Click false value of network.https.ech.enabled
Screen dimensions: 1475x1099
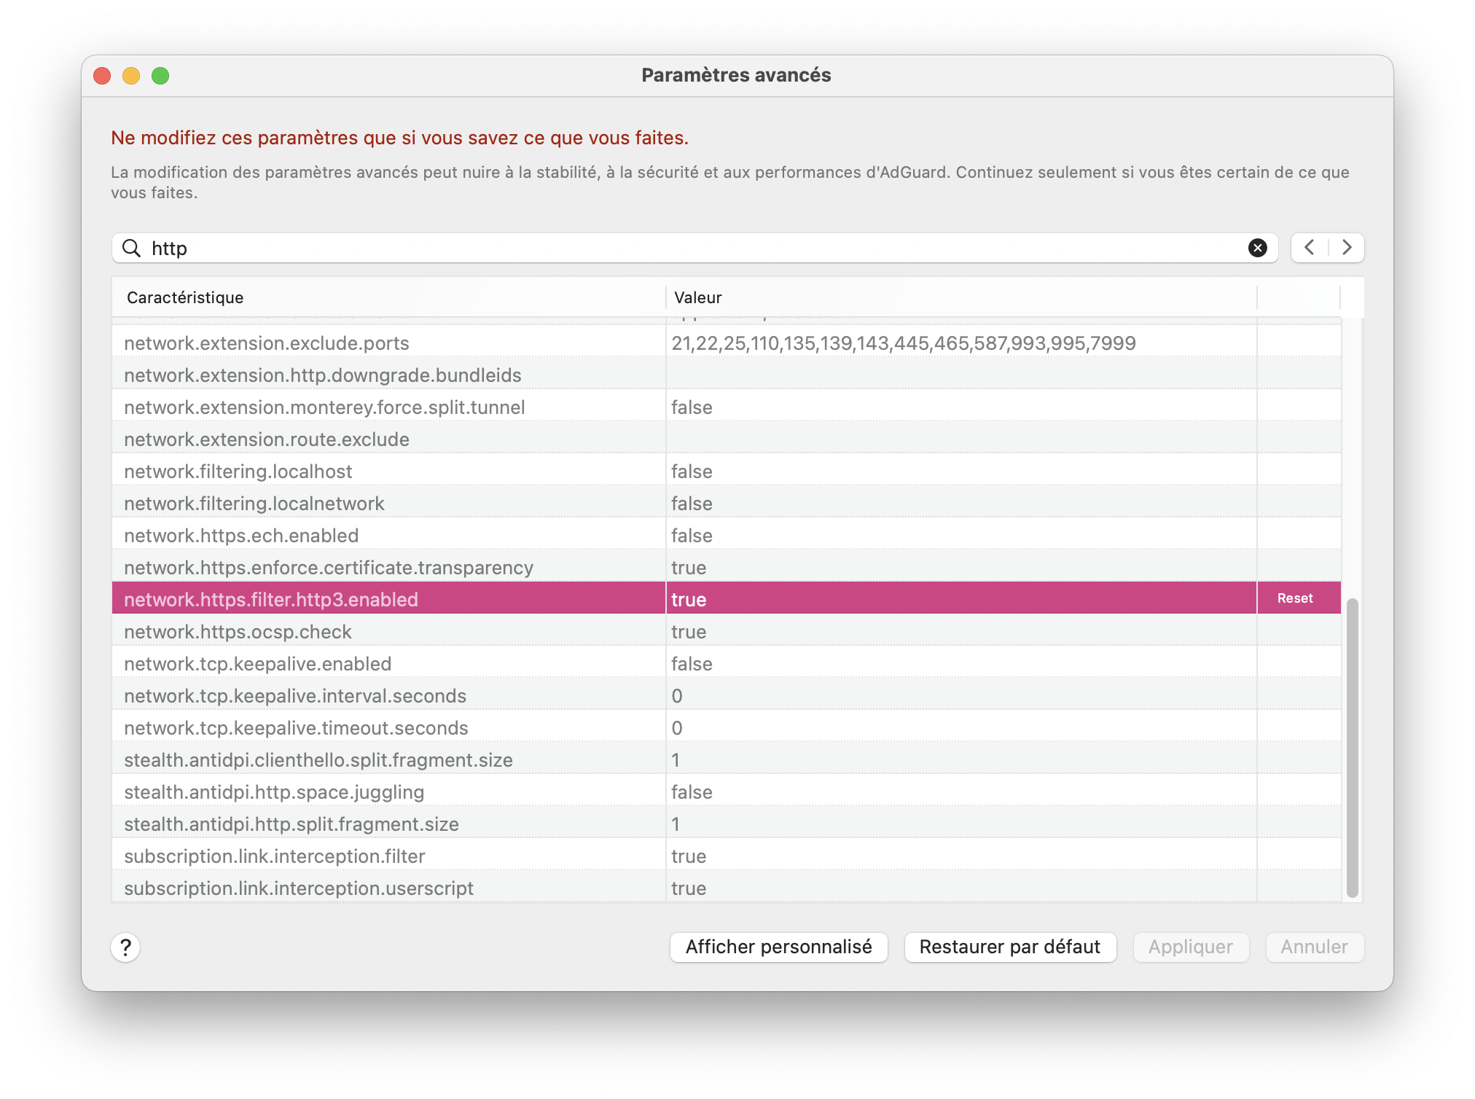[692, 536]
